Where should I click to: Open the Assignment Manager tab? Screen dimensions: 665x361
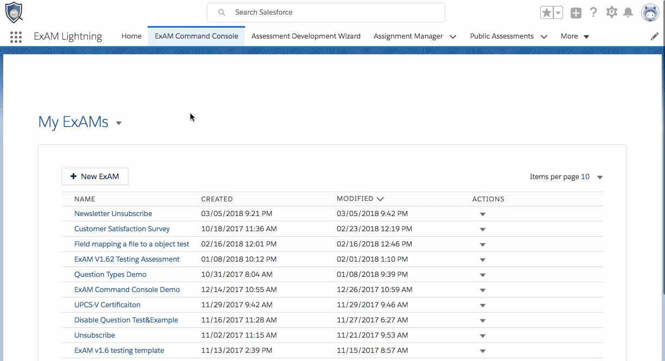(408, 36)
